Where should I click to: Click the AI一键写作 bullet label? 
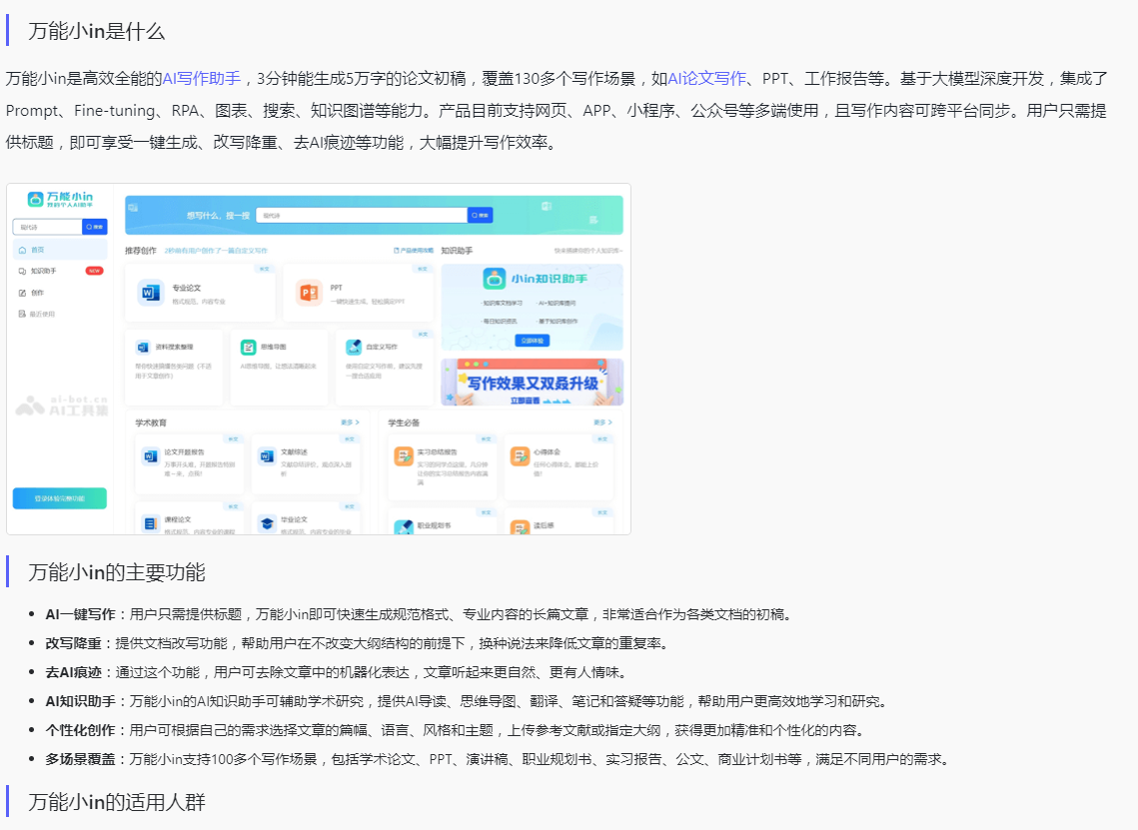pos(80,614)
